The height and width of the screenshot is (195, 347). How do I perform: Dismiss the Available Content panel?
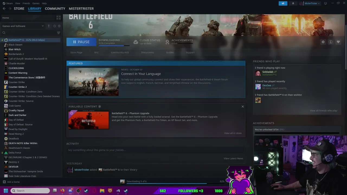(243, 107)
